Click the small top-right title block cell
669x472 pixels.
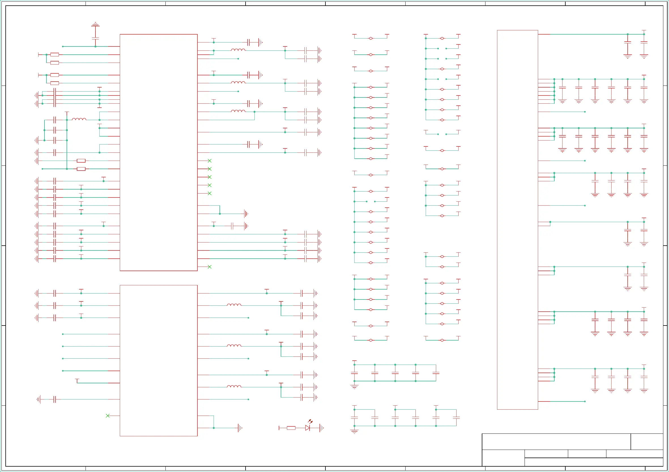(647, 442)
